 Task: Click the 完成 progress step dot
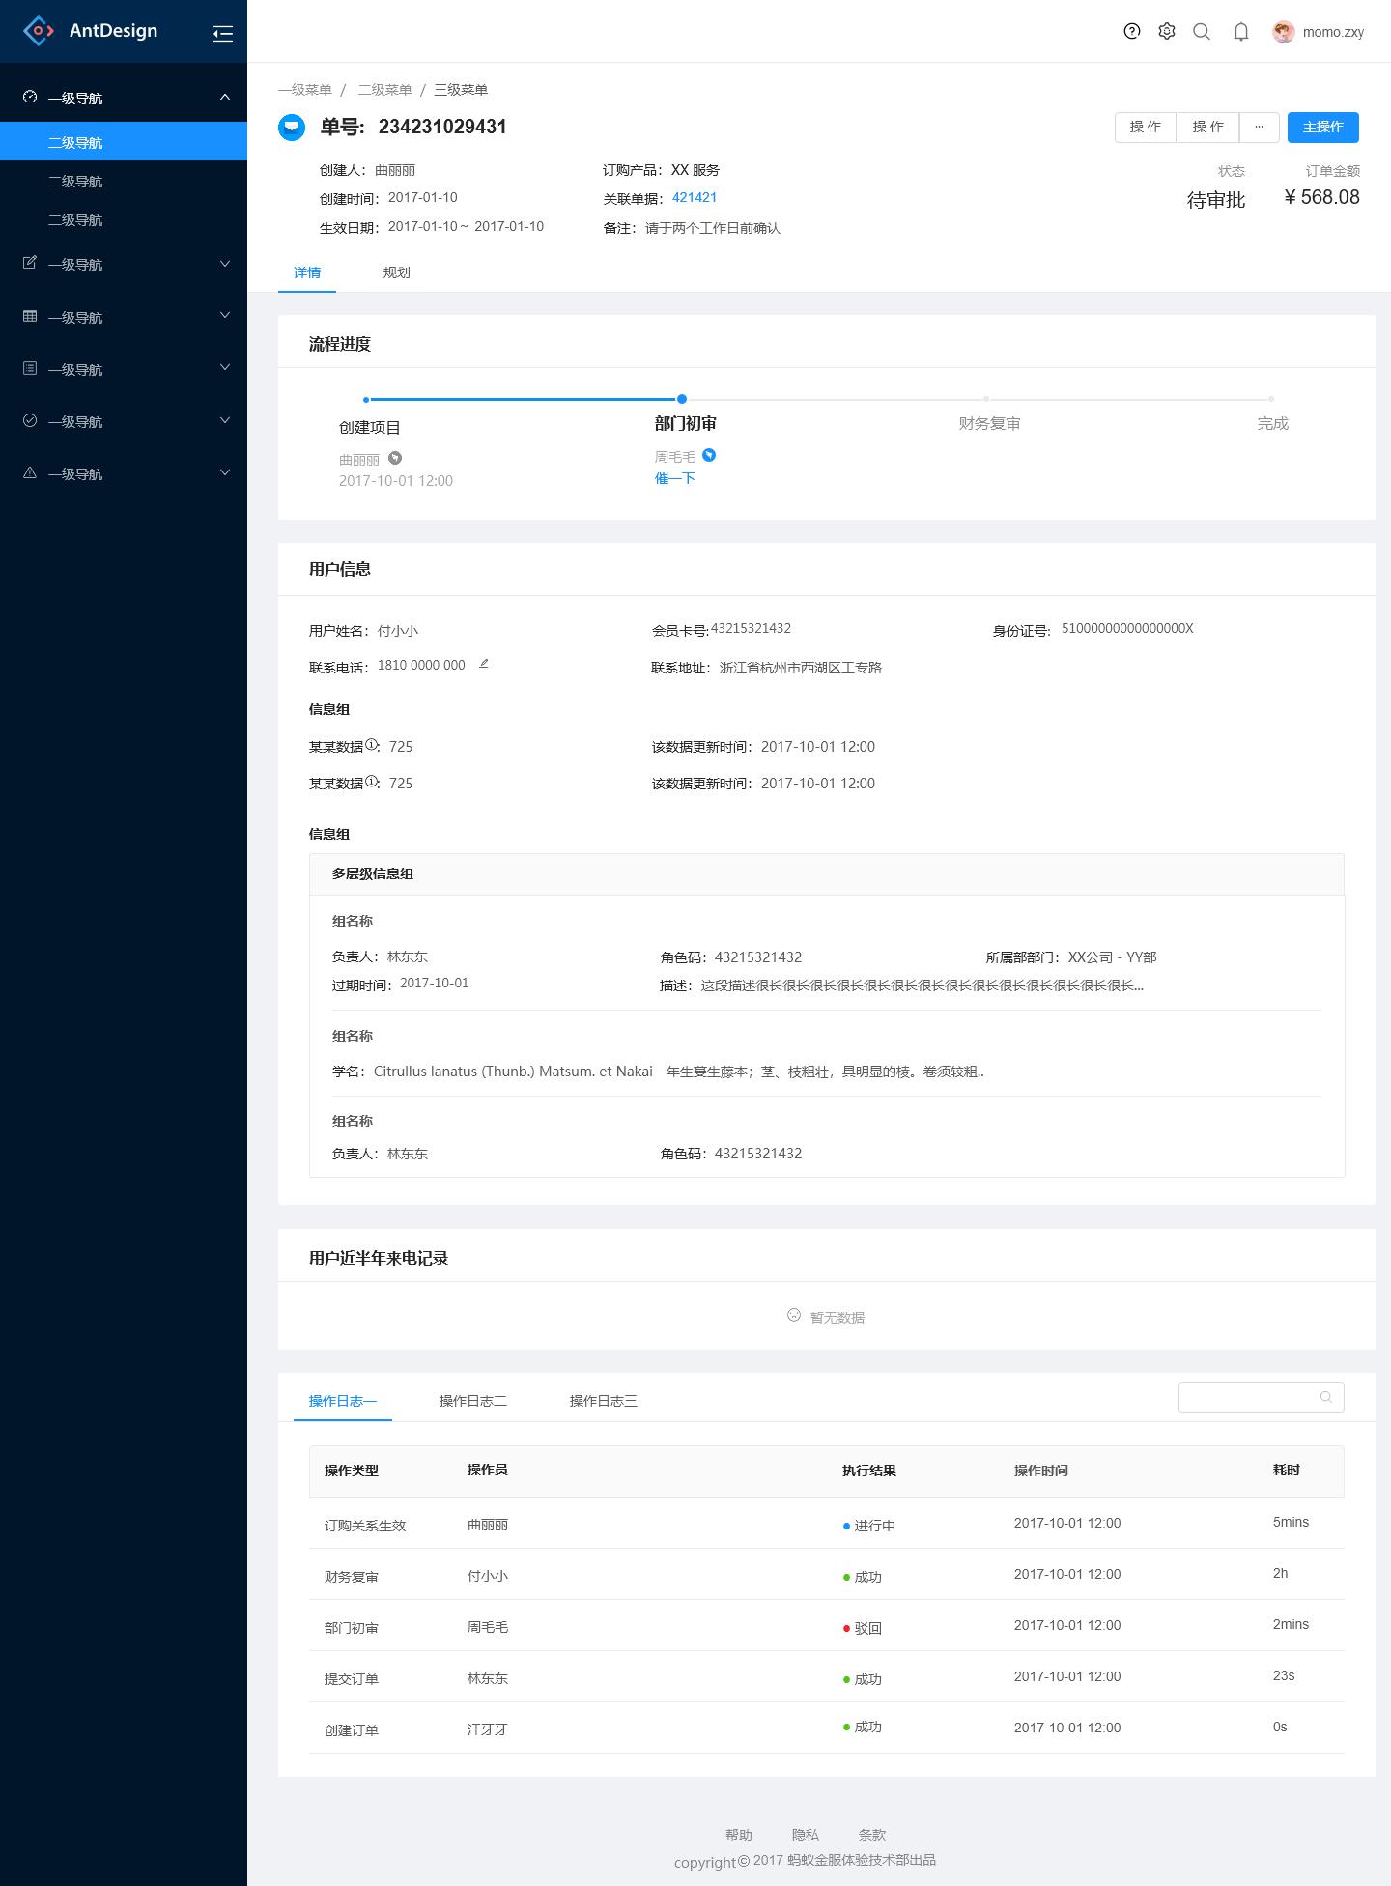pyautogui.click(x=1271, y=399)
